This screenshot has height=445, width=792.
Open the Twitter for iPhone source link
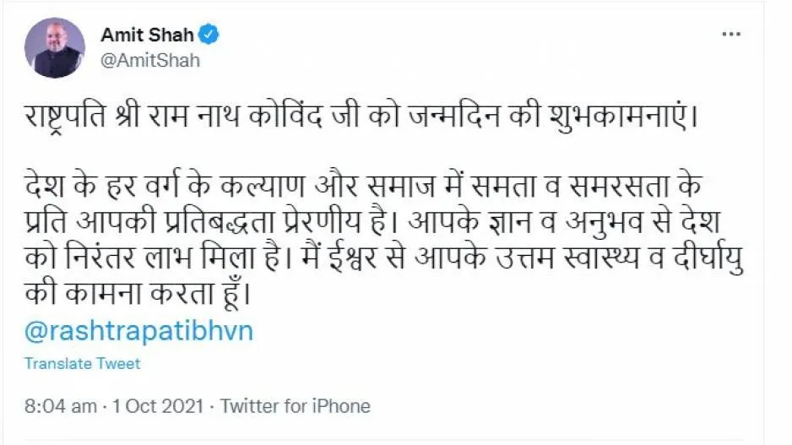tap(296, 406)
